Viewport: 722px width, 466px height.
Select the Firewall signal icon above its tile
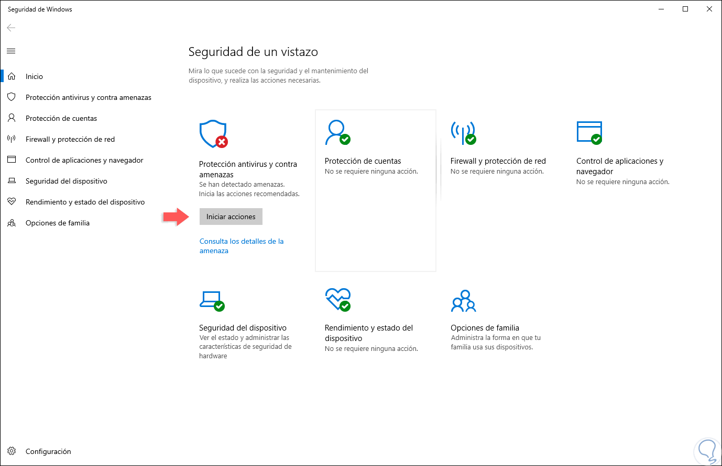464,134
